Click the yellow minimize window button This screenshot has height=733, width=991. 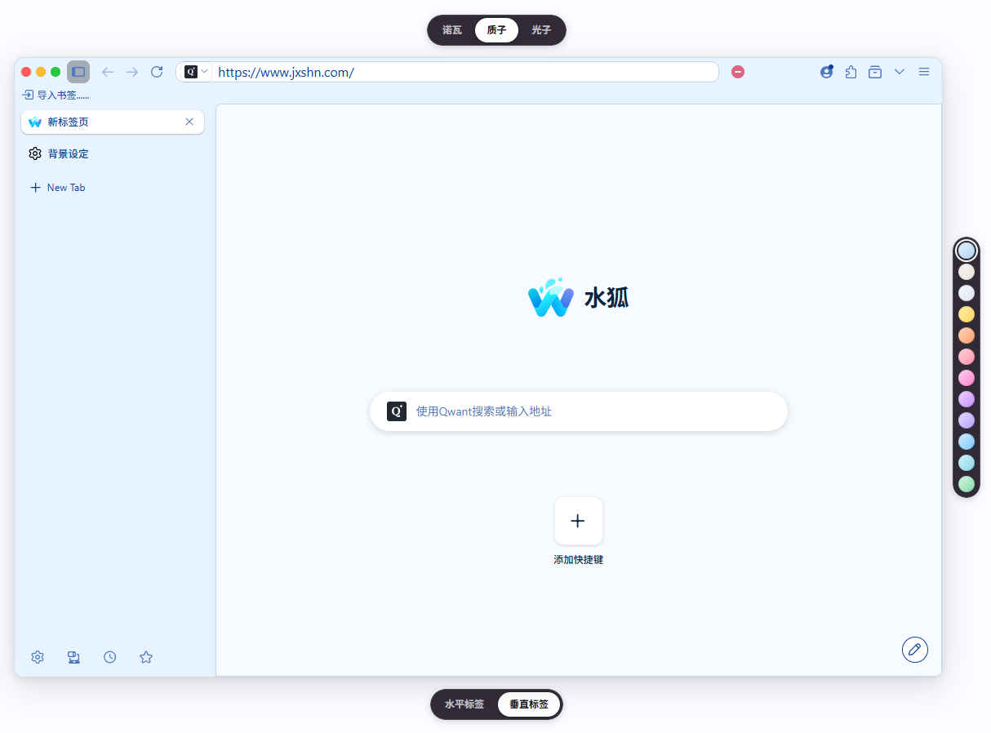(x=41, y=72)
